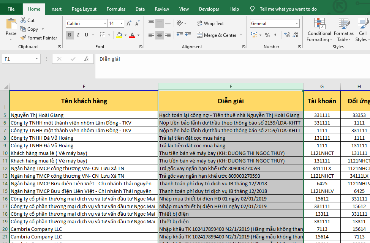Click the Insert Function fx icon
370x243 pixels.
87,59
